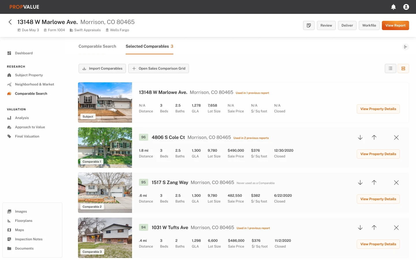Select the Selected Comparables tab
The height and width of the screenshot is (260, 416).
tap(149, 46)
